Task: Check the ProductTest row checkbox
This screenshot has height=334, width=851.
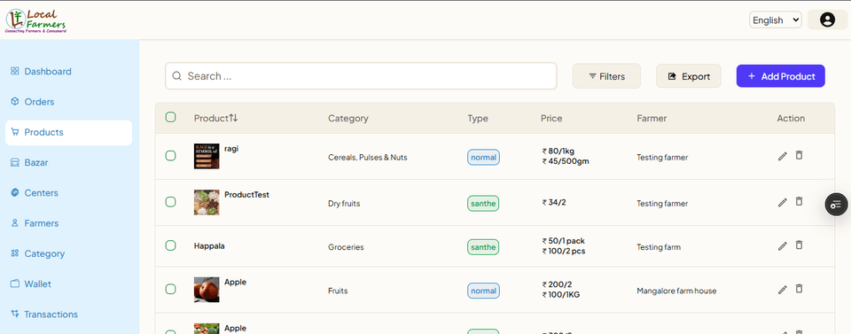Action: (170, 202)
